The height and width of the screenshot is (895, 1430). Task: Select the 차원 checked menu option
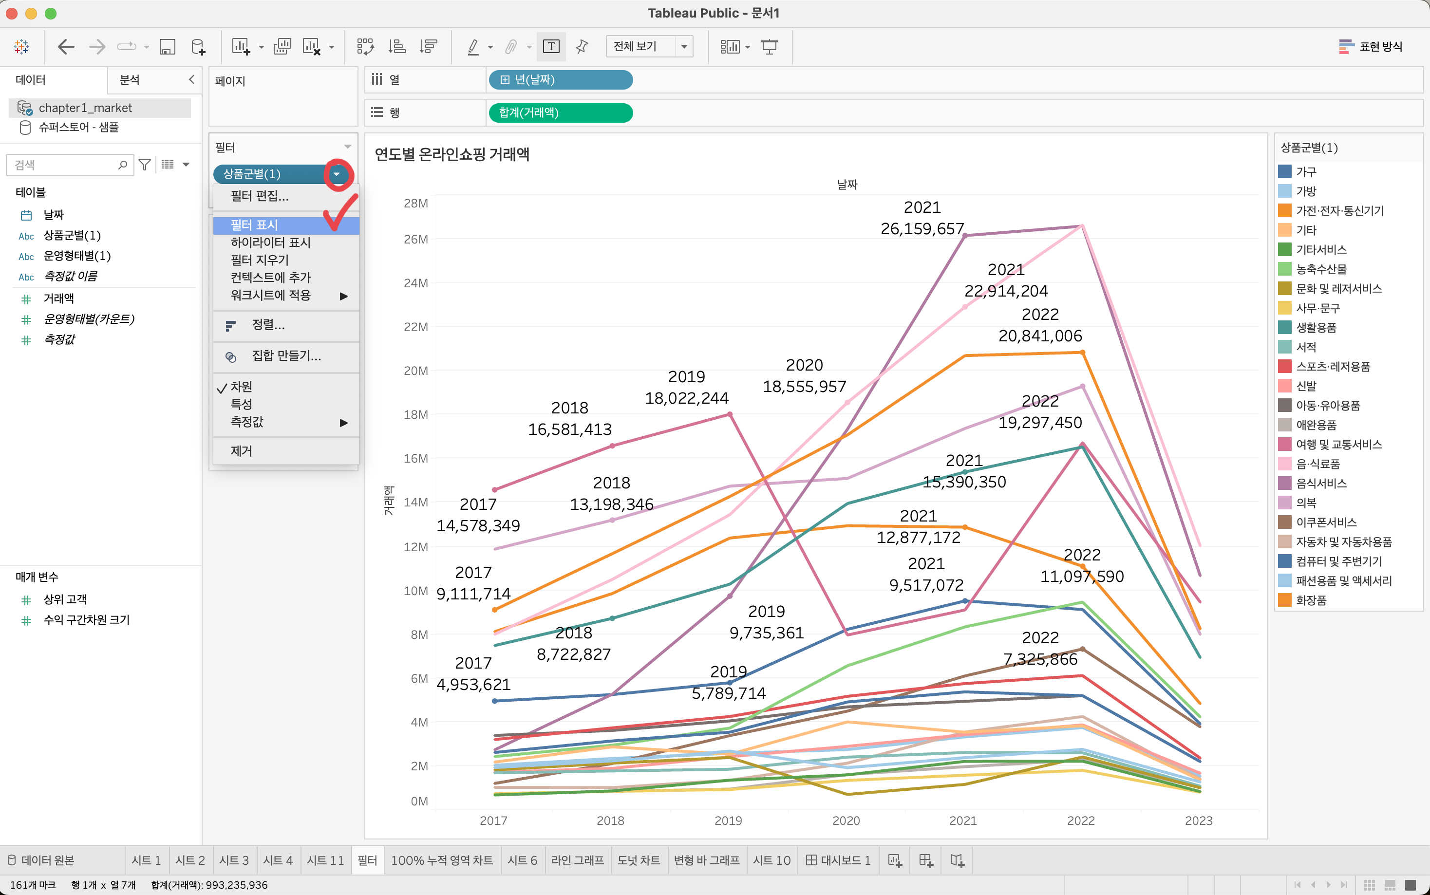tap(241, 387)
